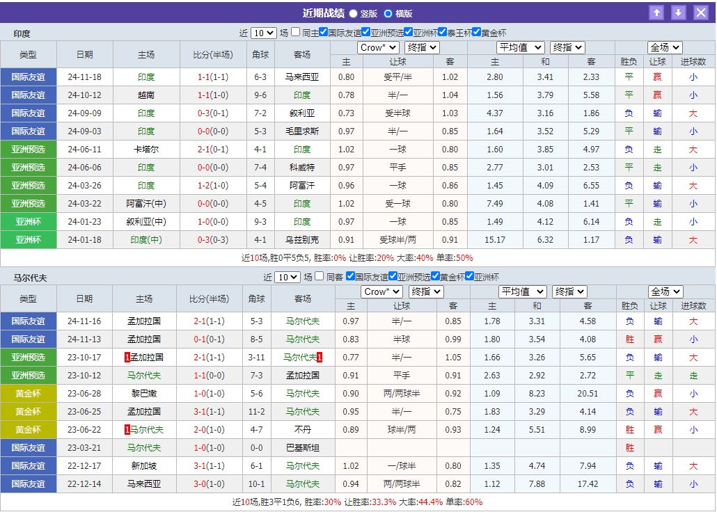Open the Crow* bookmaker dropdown
This screenshot has height=512, width=717.
coord(377,47)
